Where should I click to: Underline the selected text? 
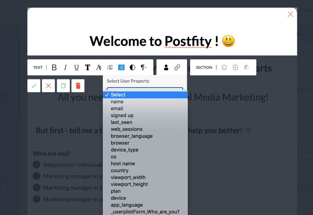(76, 68)
